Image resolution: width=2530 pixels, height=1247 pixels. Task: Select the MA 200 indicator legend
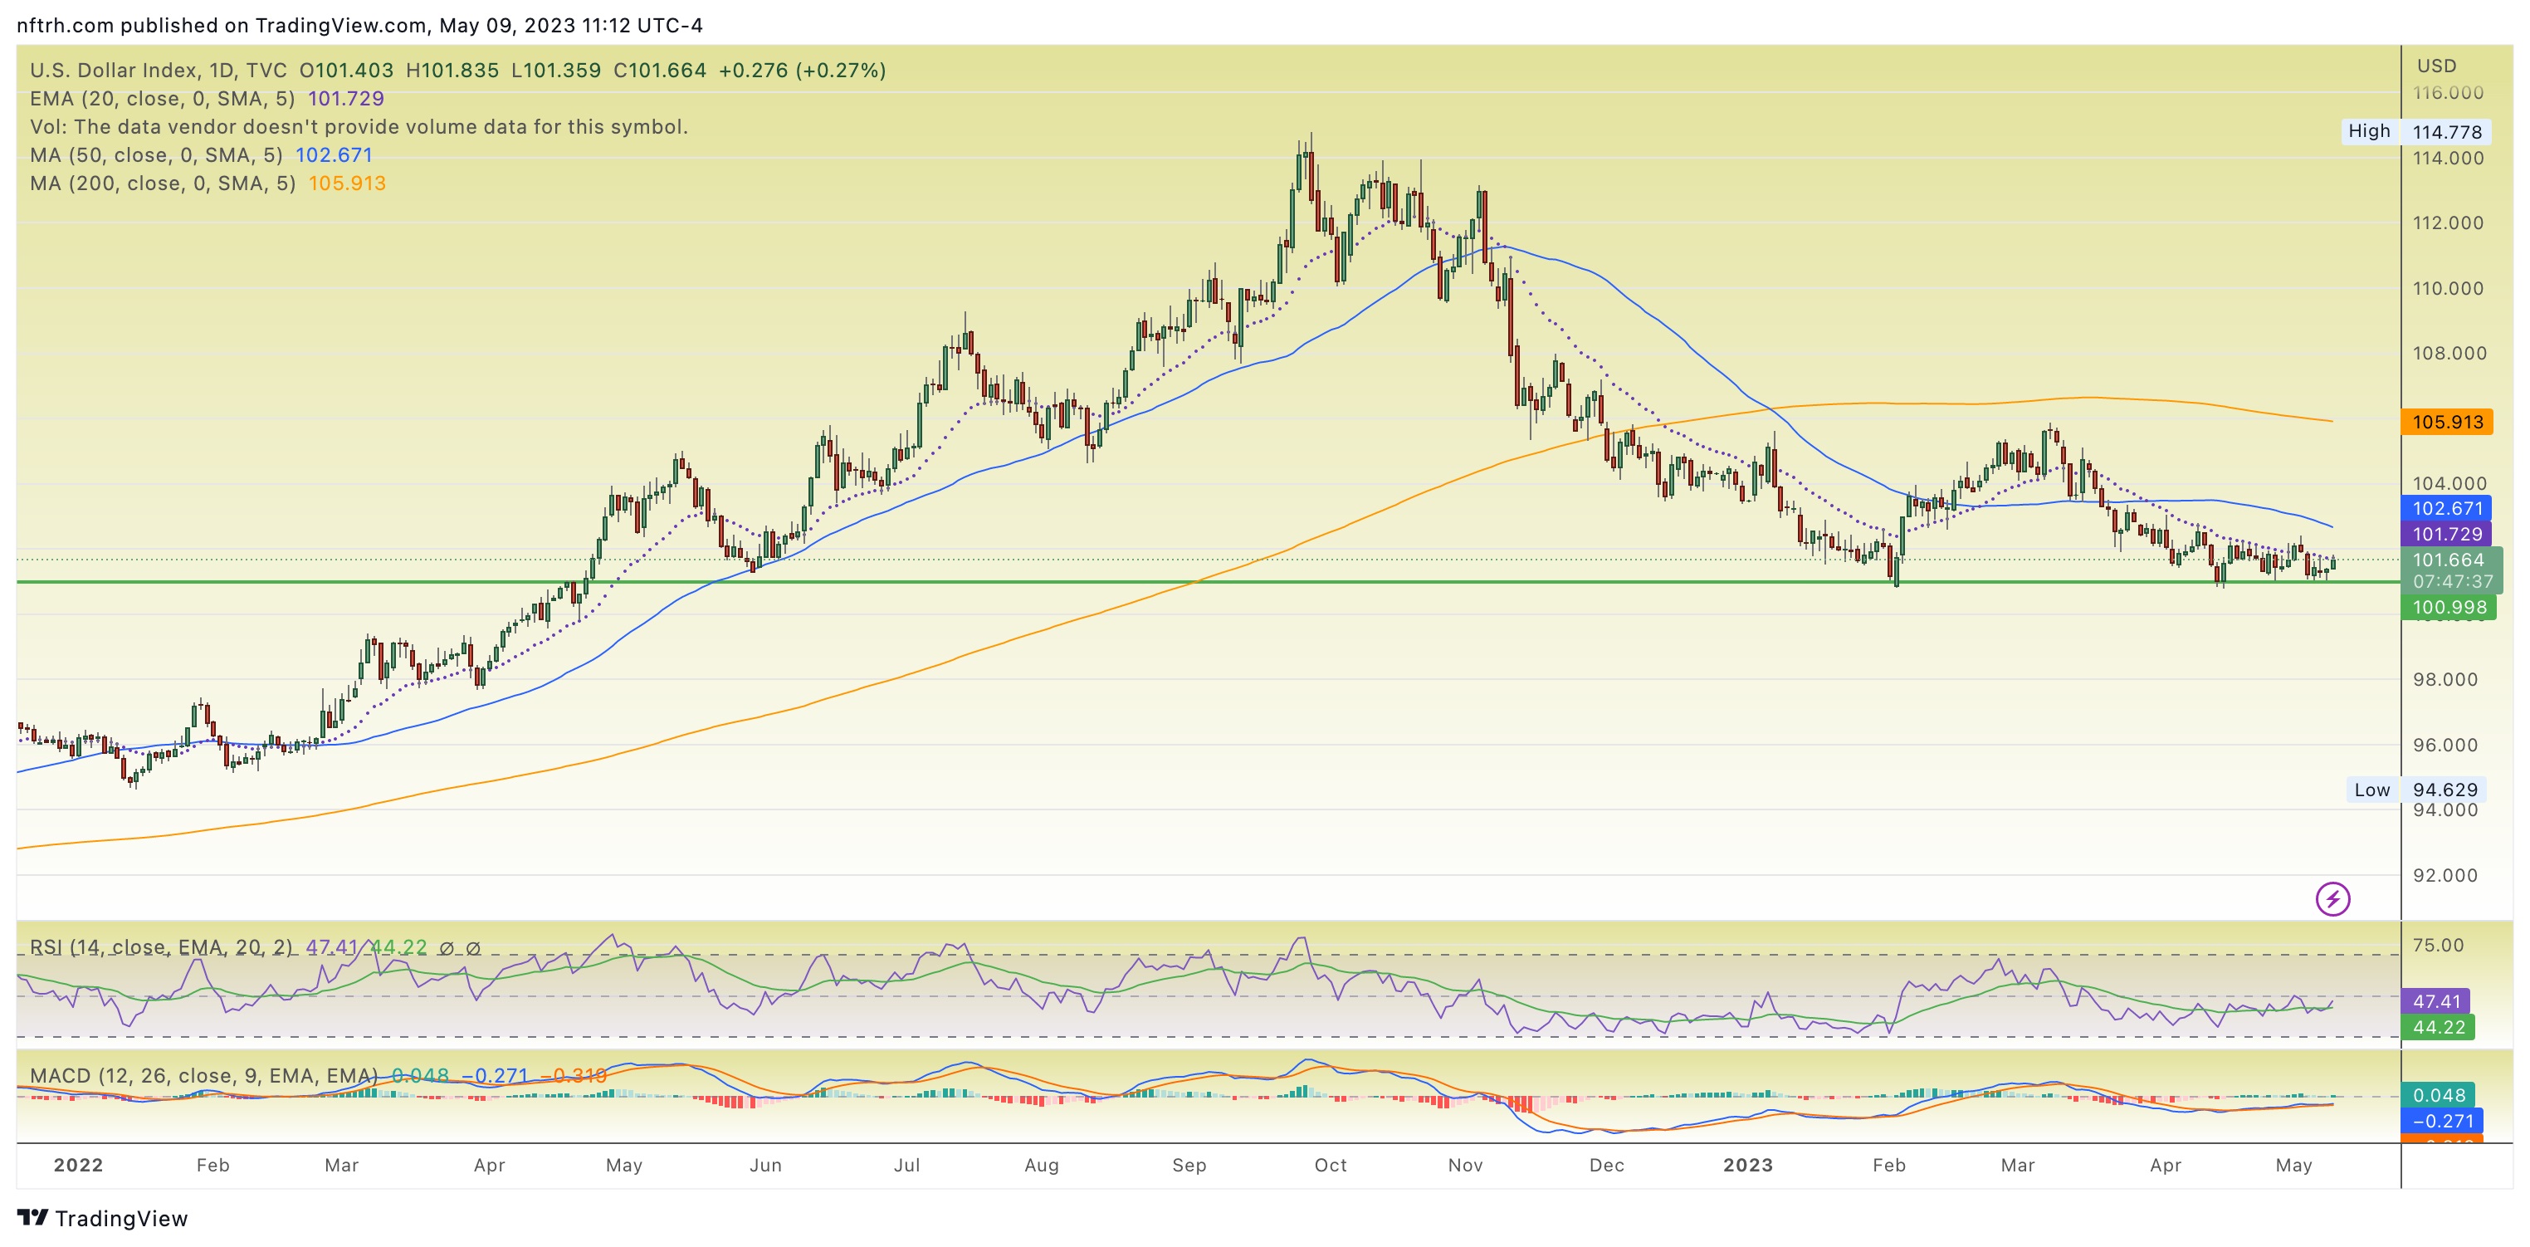pos(162,183)
